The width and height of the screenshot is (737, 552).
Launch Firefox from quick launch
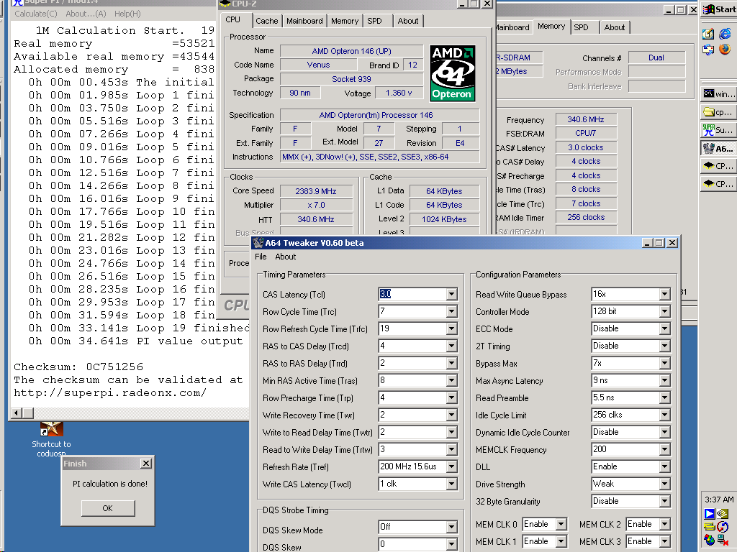[x=725, y=49]
